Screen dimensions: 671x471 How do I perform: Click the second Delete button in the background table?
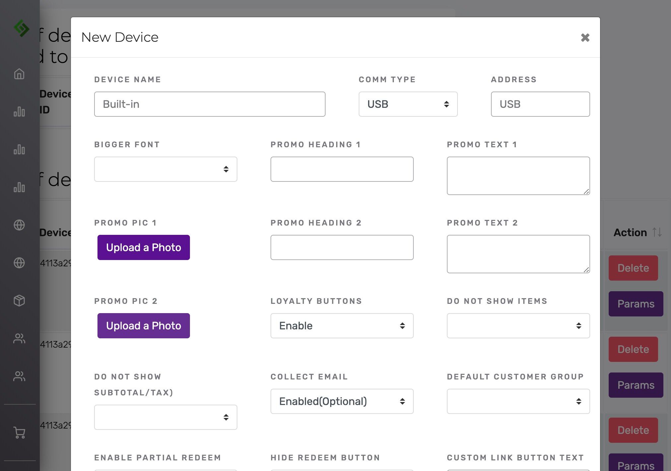point(633,349)
